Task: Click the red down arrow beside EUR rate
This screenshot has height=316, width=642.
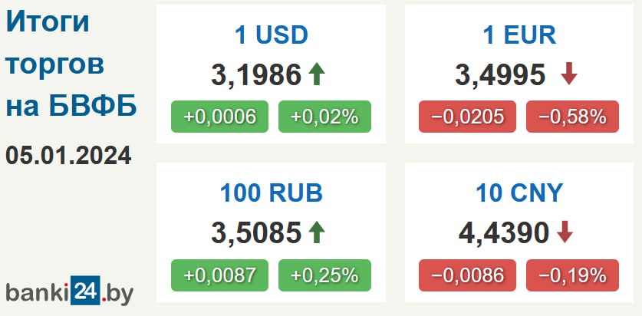Action: click(568, 74)
